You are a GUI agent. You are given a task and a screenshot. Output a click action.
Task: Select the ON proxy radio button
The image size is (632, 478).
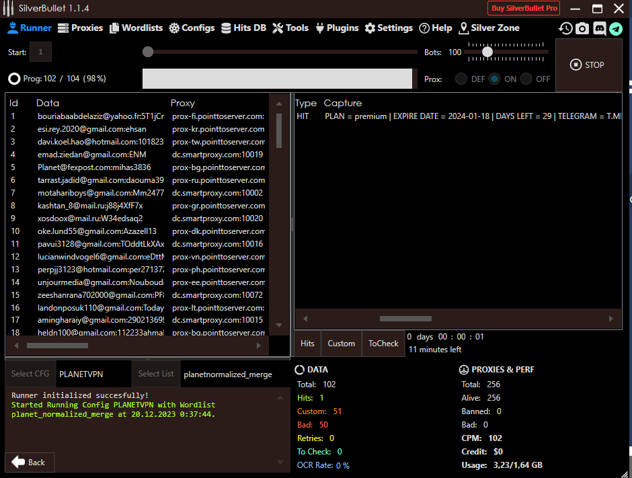495,79
